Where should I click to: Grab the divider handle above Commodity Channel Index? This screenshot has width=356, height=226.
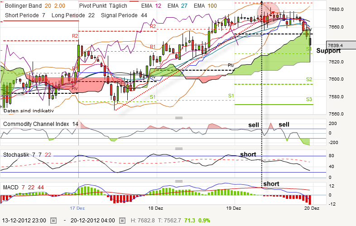tap(179, 118)
